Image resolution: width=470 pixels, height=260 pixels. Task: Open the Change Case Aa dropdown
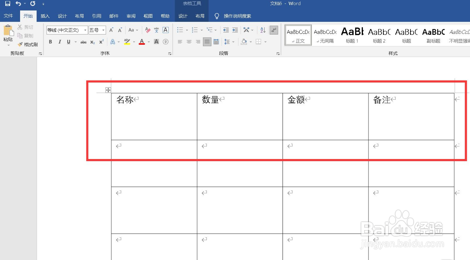click(x=133, y=30)
